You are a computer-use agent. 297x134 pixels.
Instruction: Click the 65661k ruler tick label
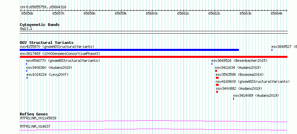point(183,14)
